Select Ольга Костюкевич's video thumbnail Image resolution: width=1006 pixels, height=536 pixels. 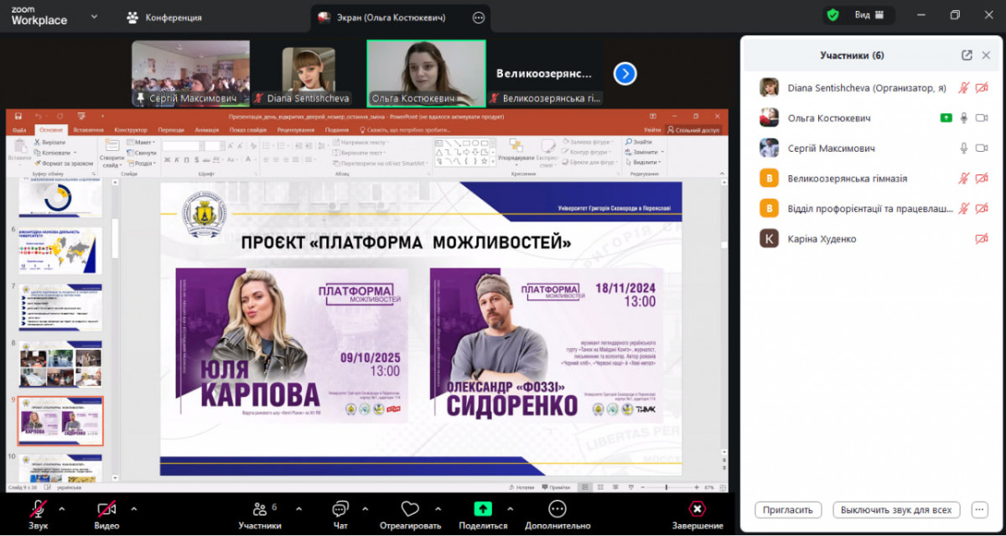click(x=426, y=71)
